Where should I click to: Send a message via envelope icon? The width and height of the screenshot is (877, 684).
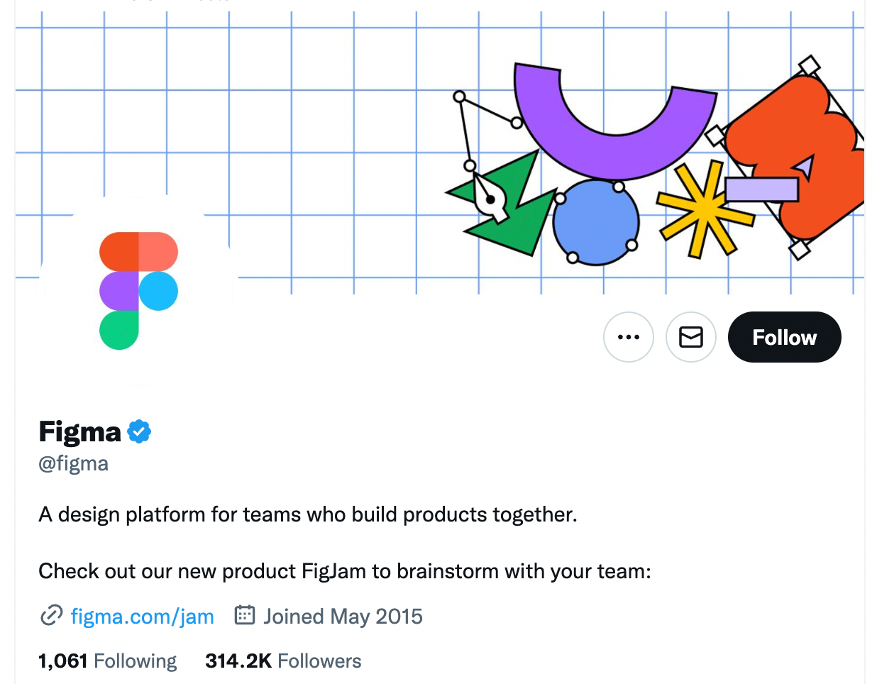(690, 337)
